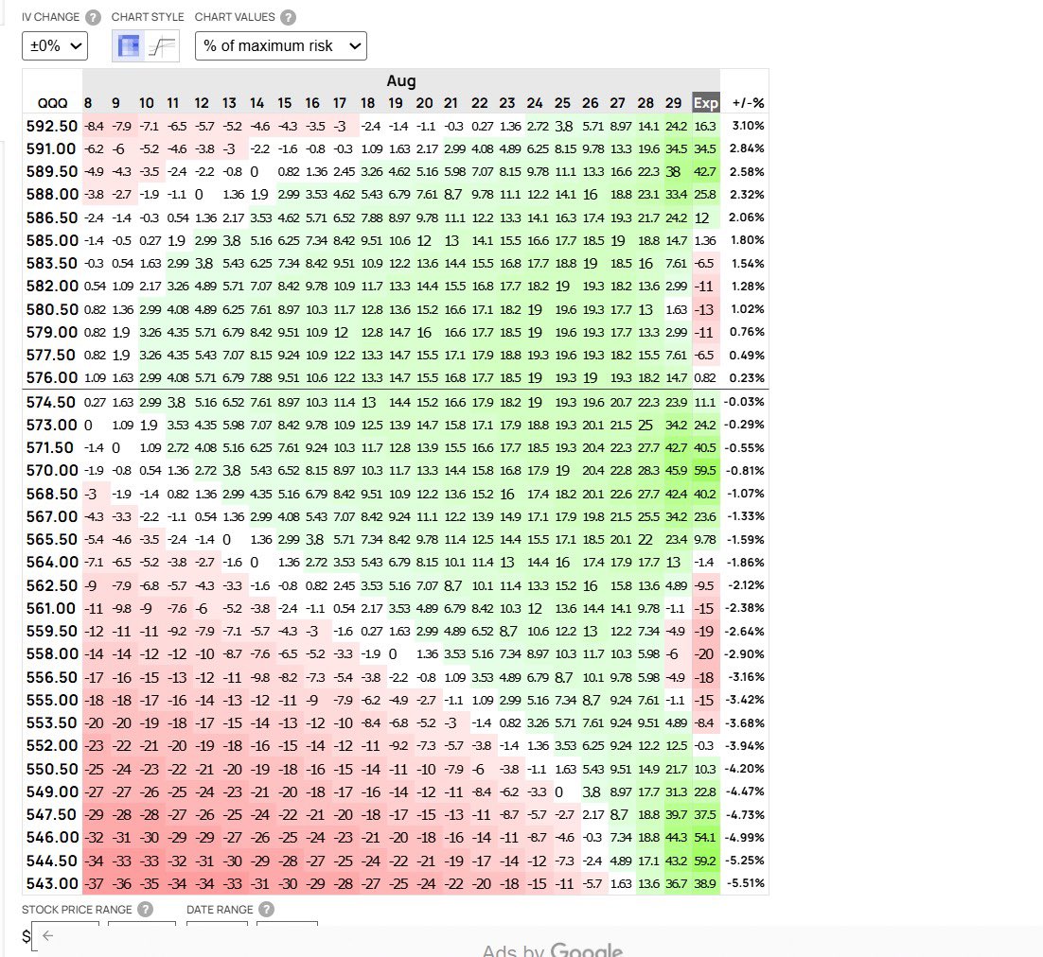Viewport: 1043px width, 957px height.
Task: Click the Ads by Google label
Action: 553,949
